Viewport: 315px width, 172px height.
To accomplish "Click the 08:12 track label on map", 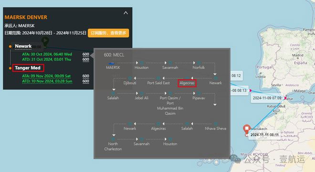I will click(236, 75).
